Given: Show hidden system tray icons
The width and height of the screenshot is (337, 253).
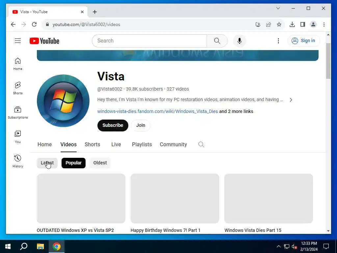Looking at the screenshot, I should tap(278, 246).
